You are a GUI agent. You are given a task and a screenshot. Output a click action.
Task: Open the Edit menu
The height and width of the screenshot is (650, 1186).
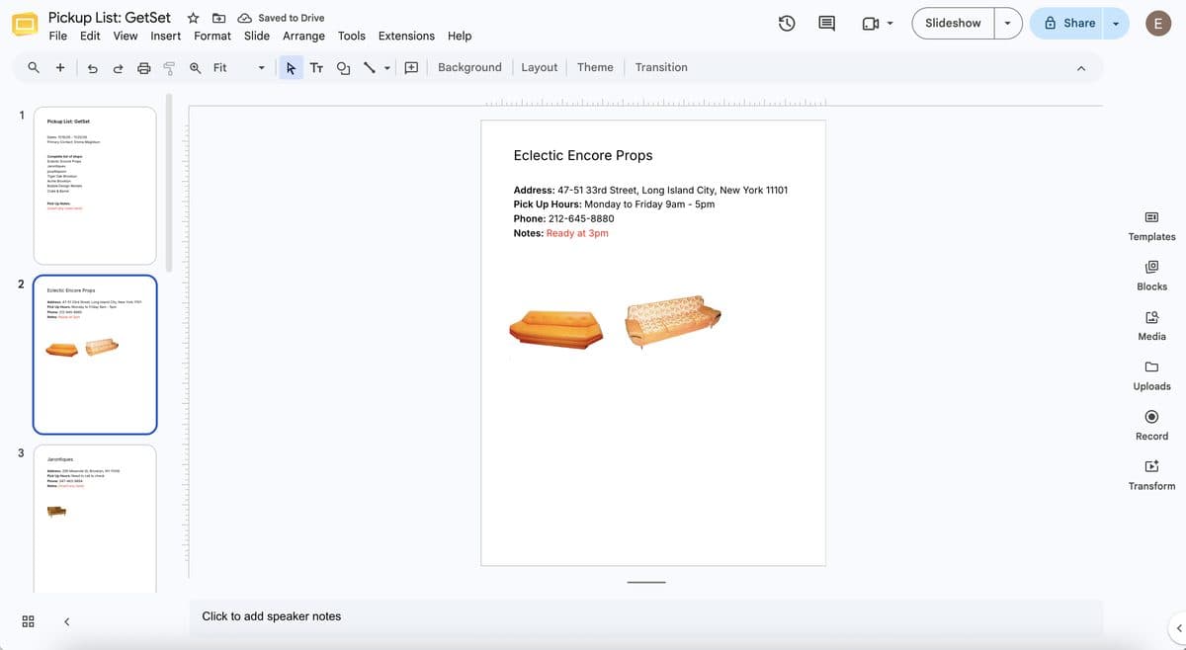click(x=90, y=36)
